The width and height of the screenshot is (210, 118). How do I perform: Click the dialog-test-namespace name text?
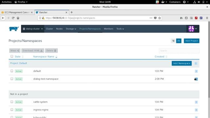(46, 79)
